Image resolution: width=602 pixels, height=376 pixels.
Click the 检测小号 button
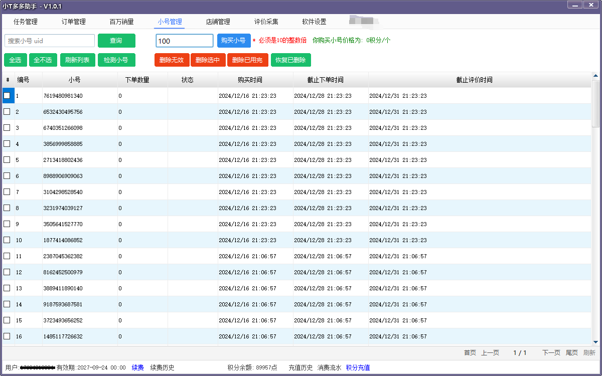[116, 60]
